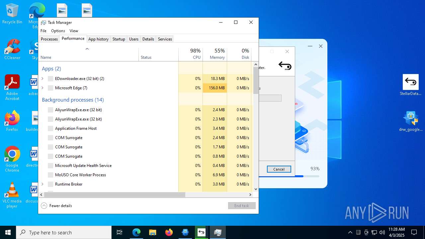Click the taskbar clock showing 11:28 AM
Viewport: 425px width, 239px height.
pyautogui.click(x=396, y=232)
